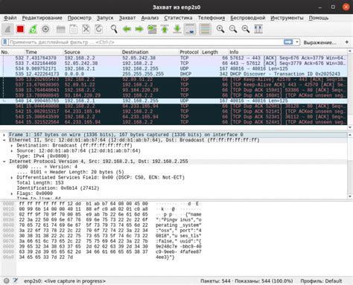Click packet list scrollbar down arrow
Screen dimensions: 353x285
350,127
